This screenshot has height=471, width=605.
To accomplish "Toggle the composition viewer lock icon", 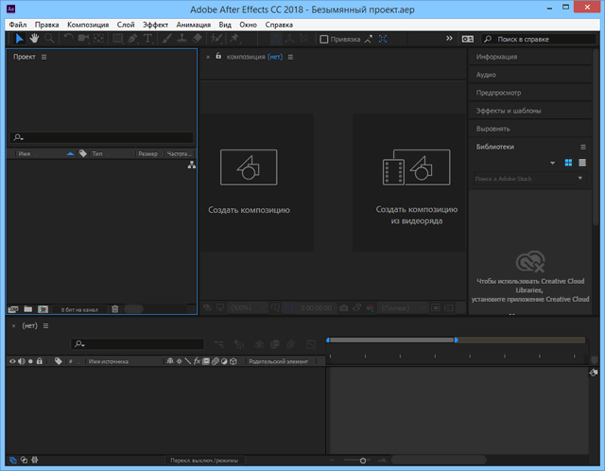I will click(x=218, y=57).
